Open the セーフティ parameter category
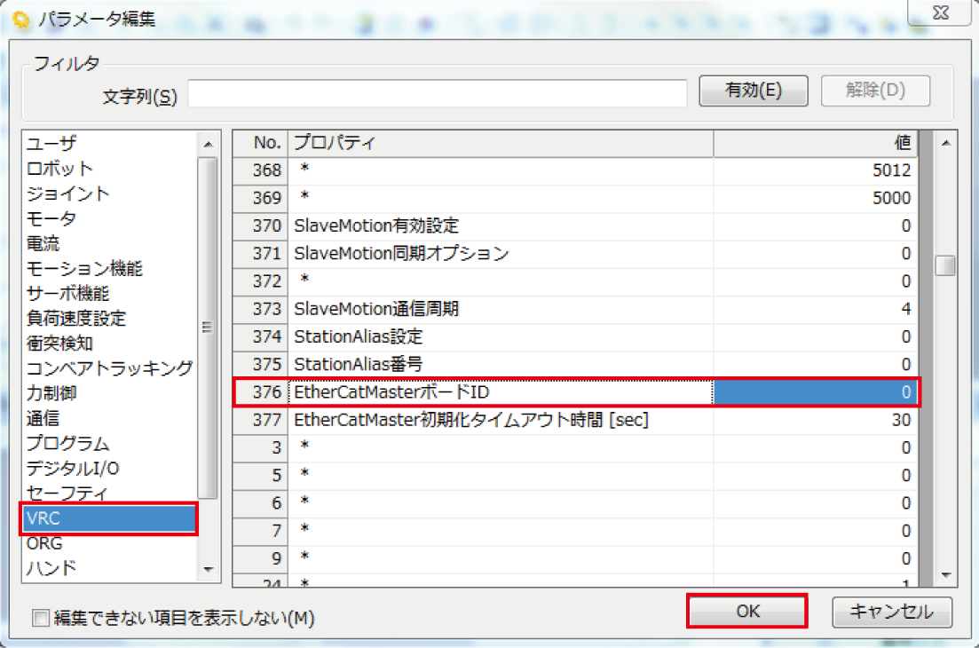 (x=67, y=493)
